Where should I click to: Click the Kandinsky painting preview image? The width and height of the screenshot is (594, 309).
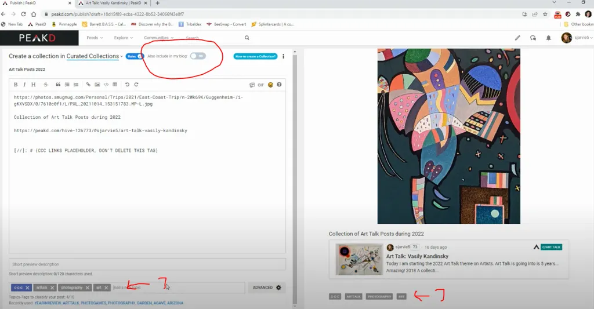(448, 136)
